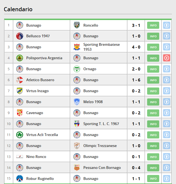Image resolution: width=176 pixels, height=184 pixels.
Task: Click the Robur Ruginello team logo
Action: tap(20, 179)
